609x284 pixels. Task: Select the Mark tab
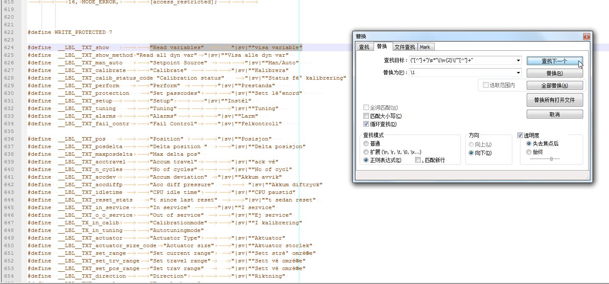[x=425, y=47]
